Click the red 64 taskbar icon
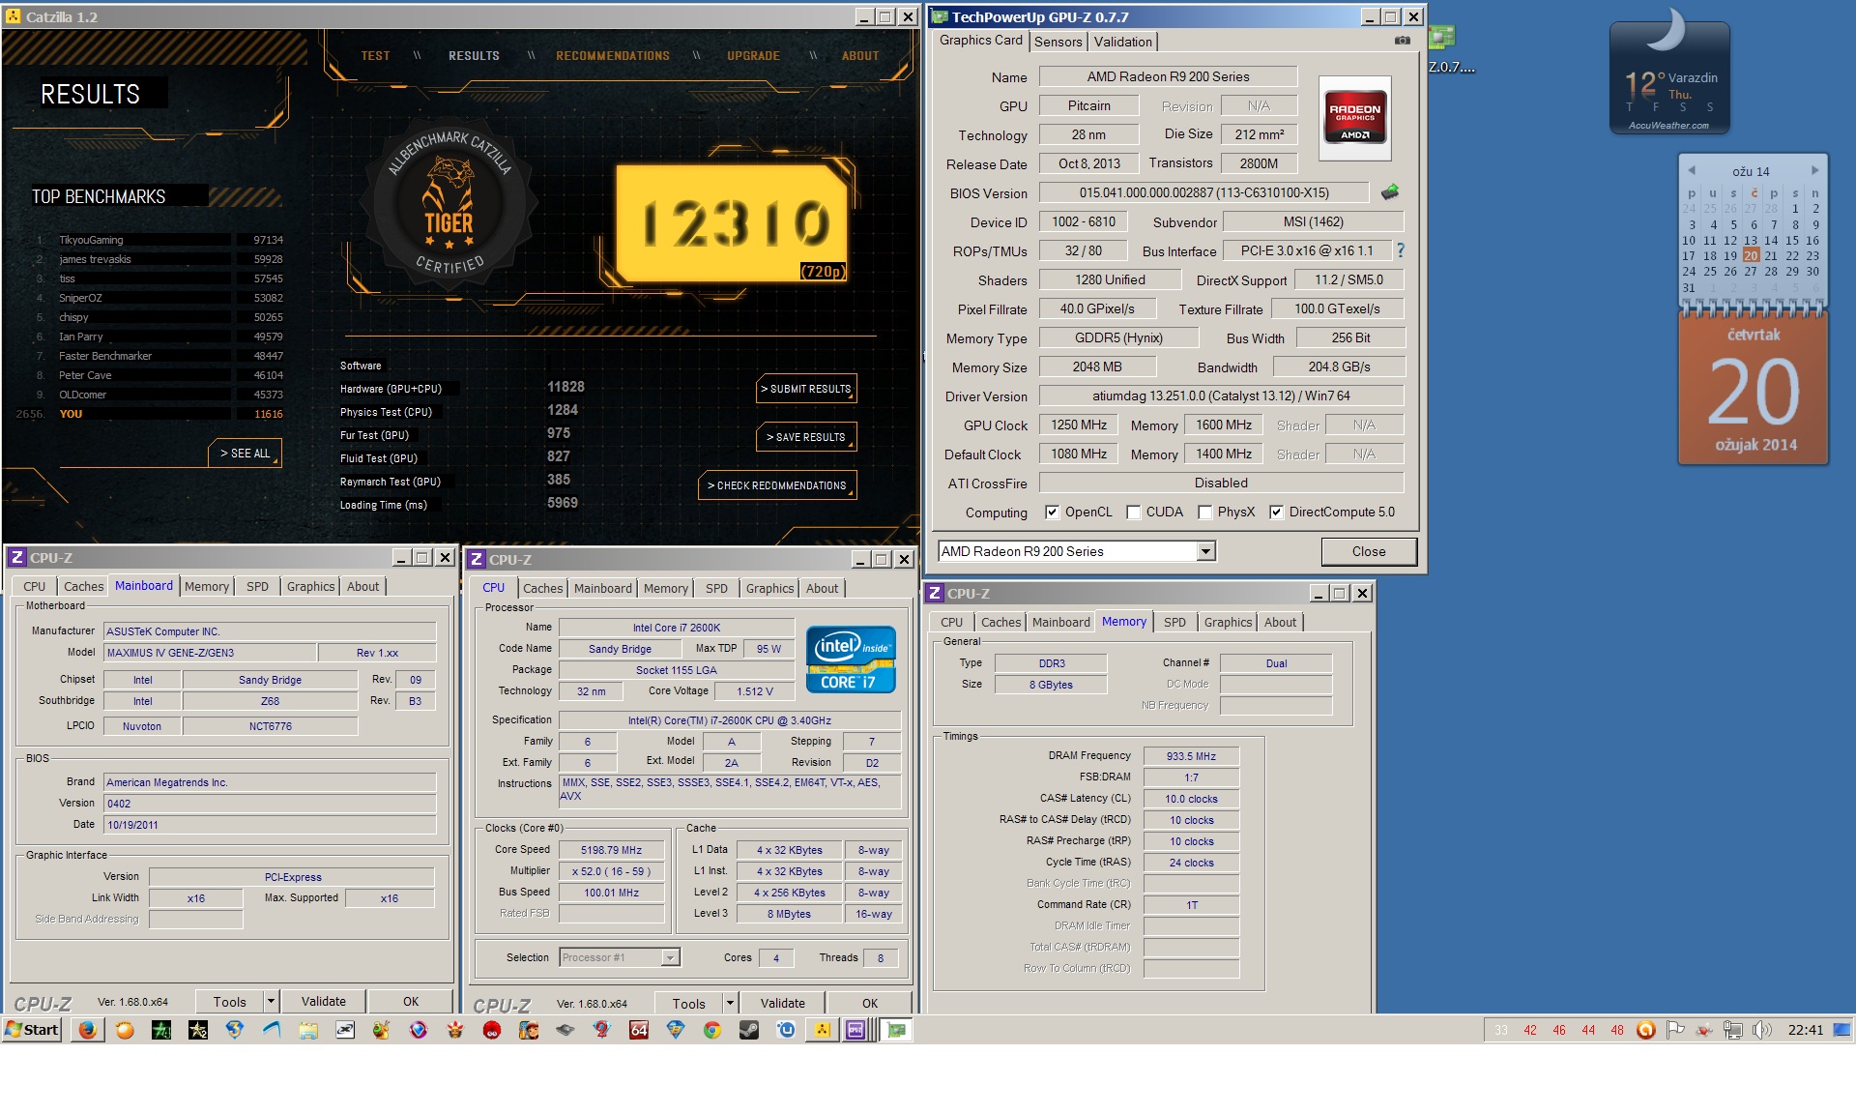Viewport: 1856px width, 1114px height. pyautogui.click(x=639, y=1030)
